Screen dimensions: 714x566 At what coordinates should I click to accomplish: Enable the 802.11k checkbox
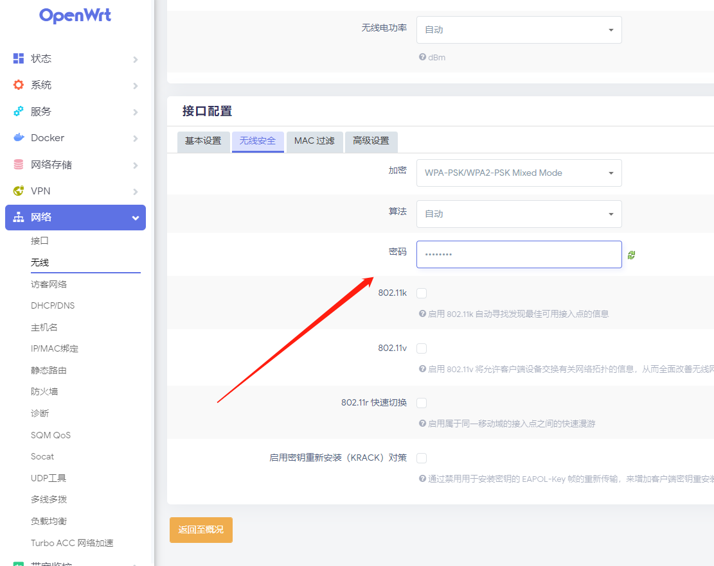(x=422, y=293)
